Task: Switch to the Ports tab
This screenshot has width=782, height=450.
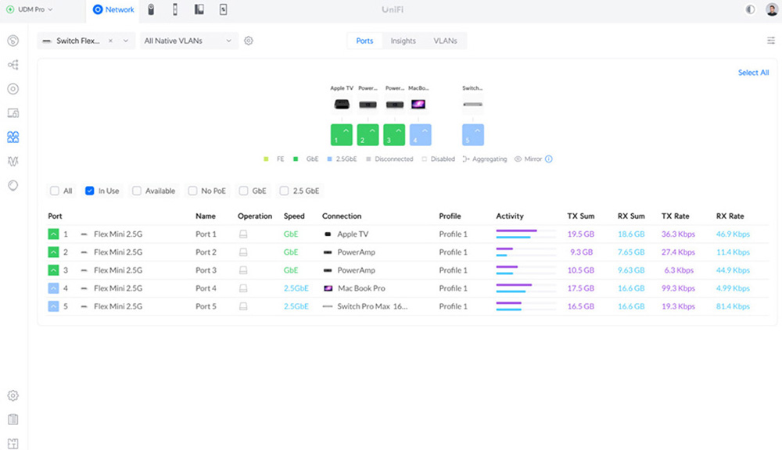Action: click(364, 41)
